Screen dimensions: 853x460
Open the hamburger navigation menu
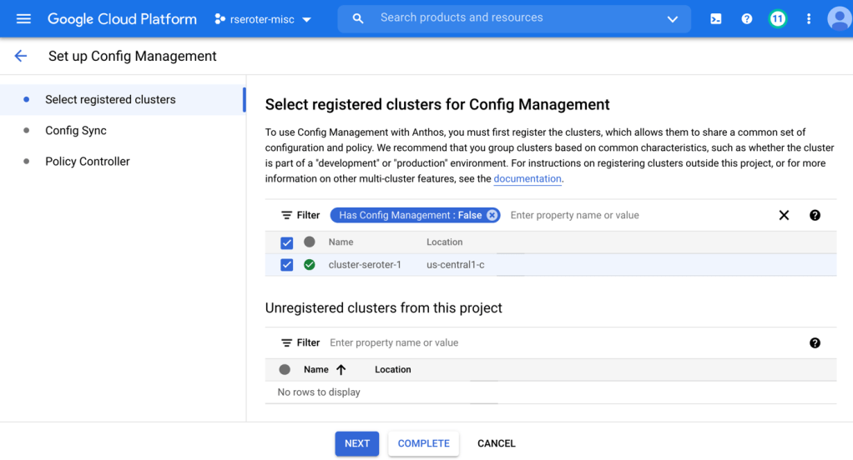point(23,18)
